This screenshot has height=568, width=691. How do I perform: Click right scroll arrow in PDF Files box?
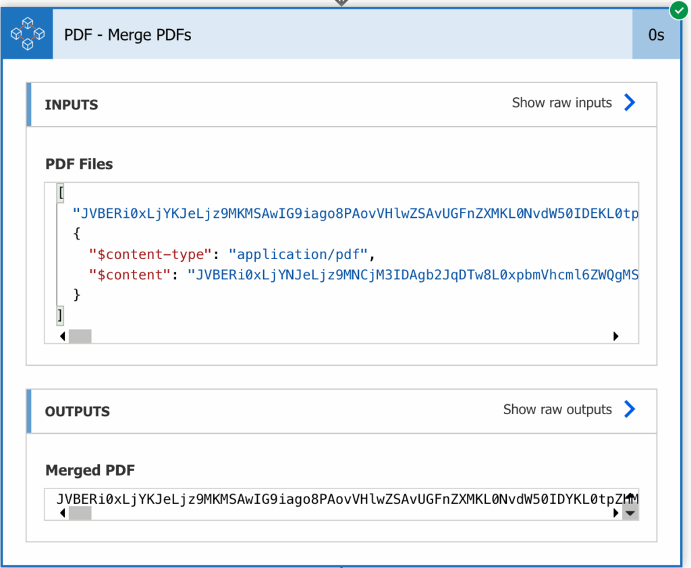pos(615,336)
